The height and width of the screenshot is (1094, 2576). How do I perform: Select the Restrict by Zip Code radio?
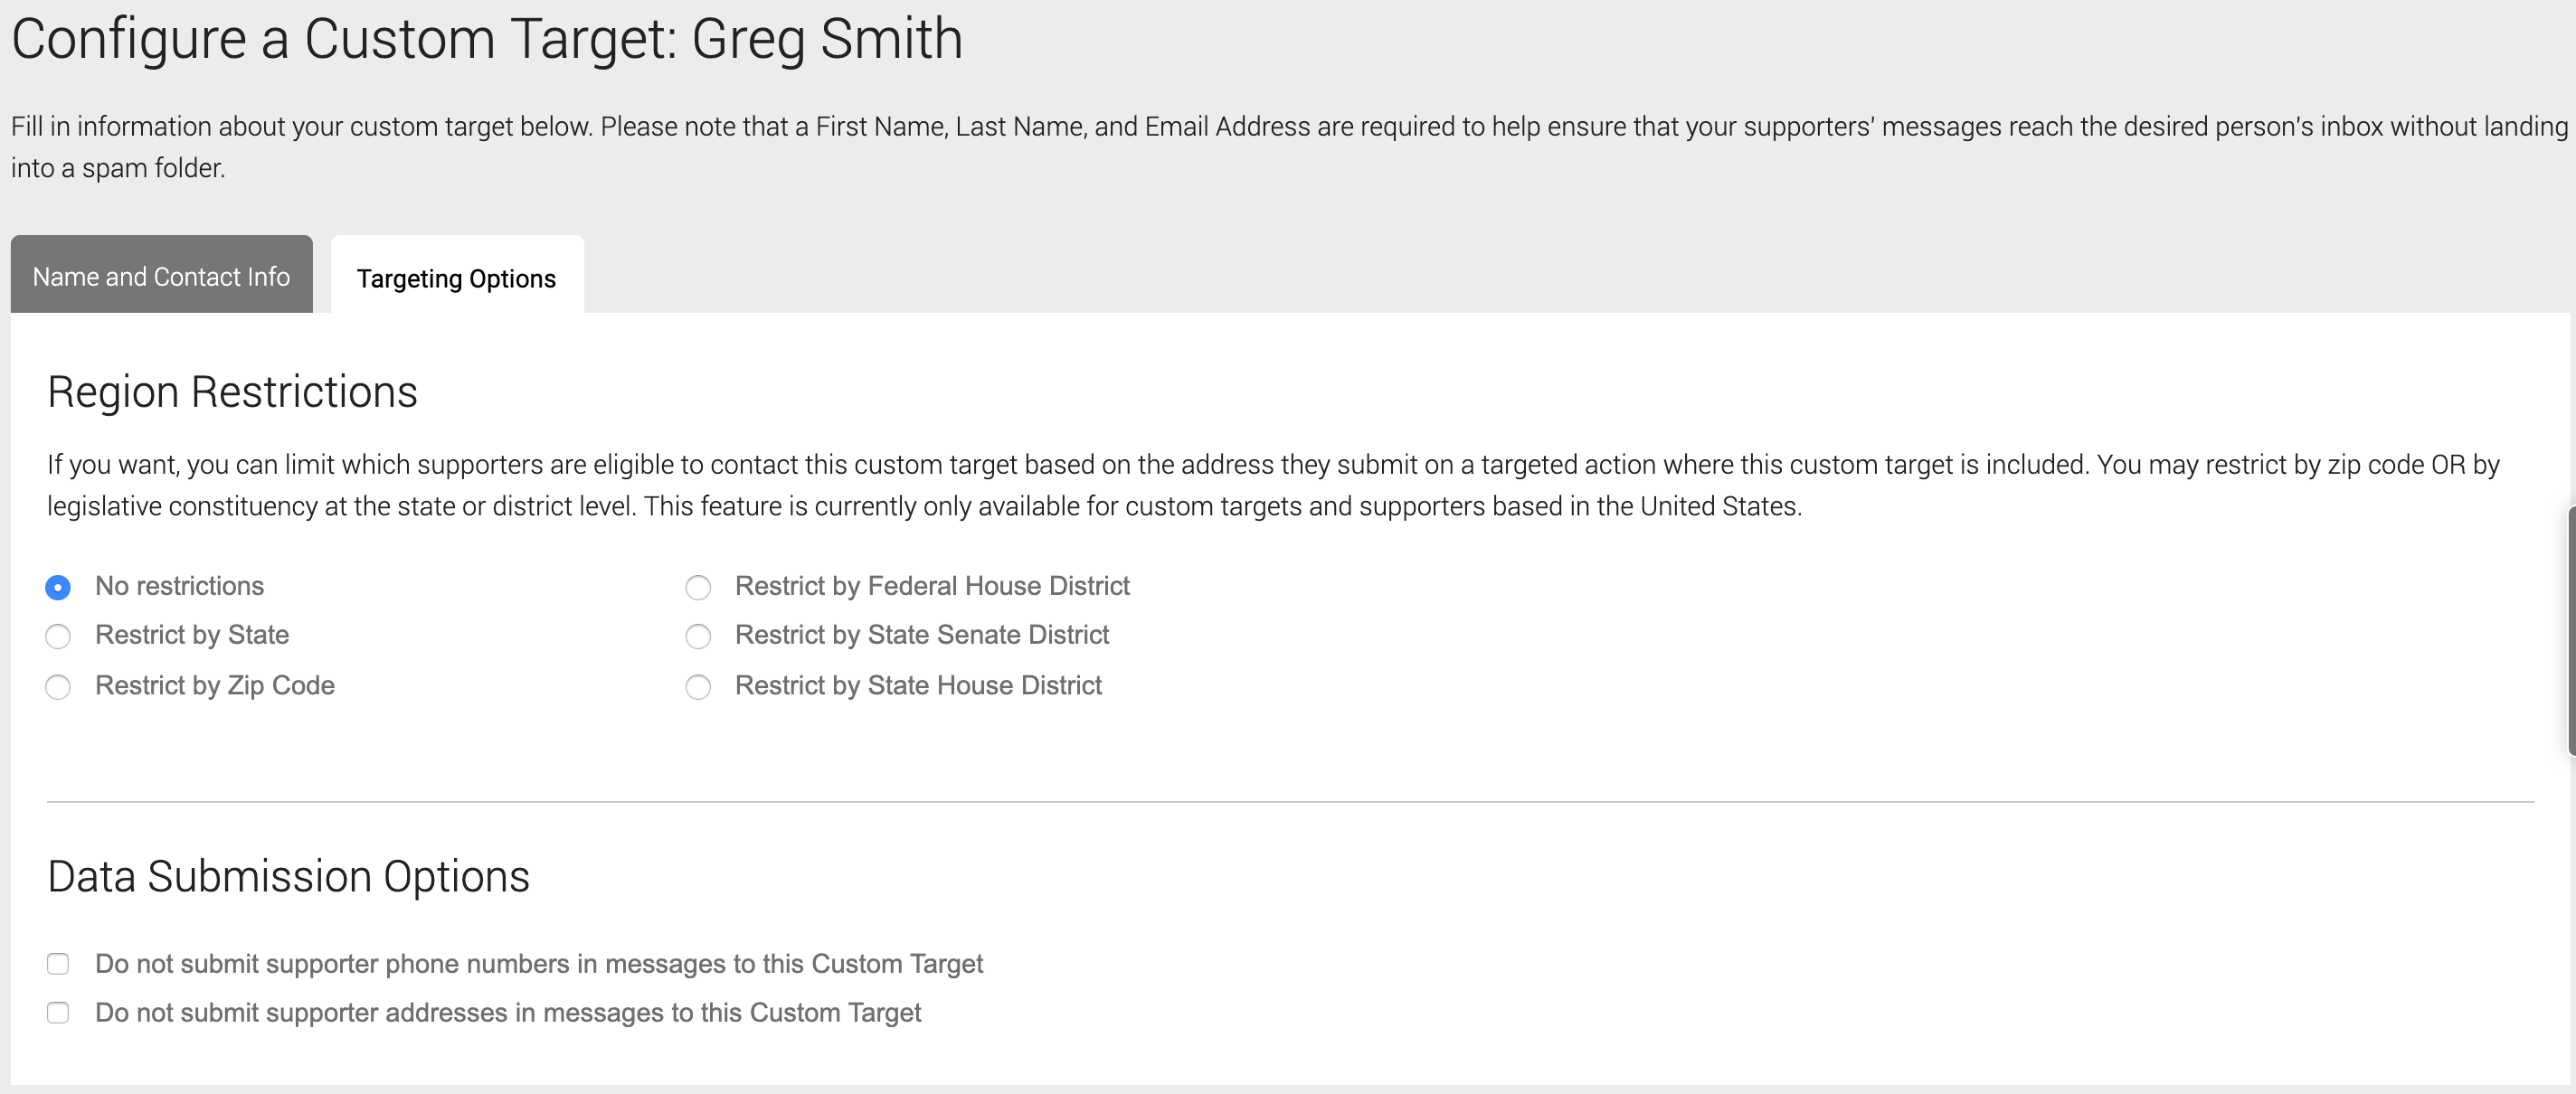click(x=58, y=687)
